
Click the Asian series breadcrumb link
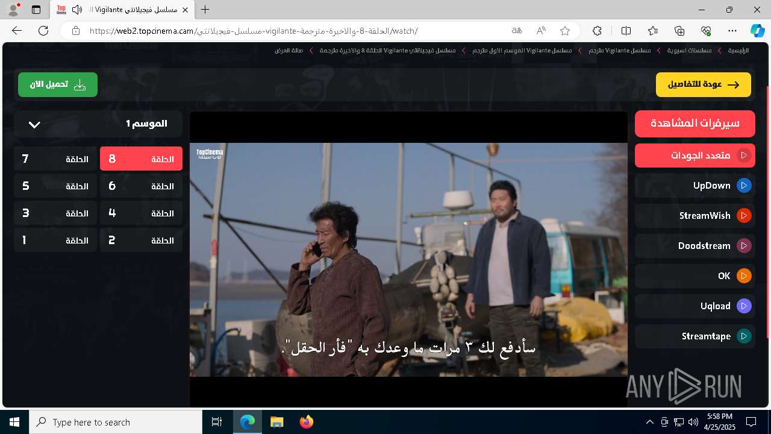coord(689,51)
